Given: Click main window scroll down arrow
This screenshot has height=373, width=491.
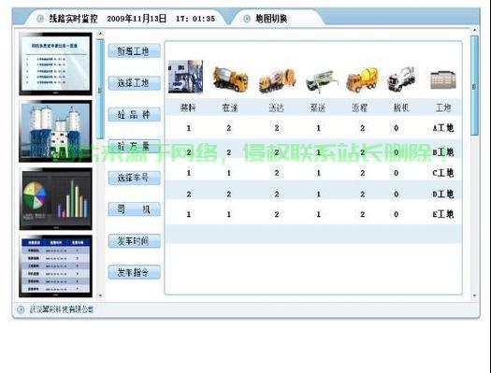Looking at the screenshot, I should tap(475, 295).
